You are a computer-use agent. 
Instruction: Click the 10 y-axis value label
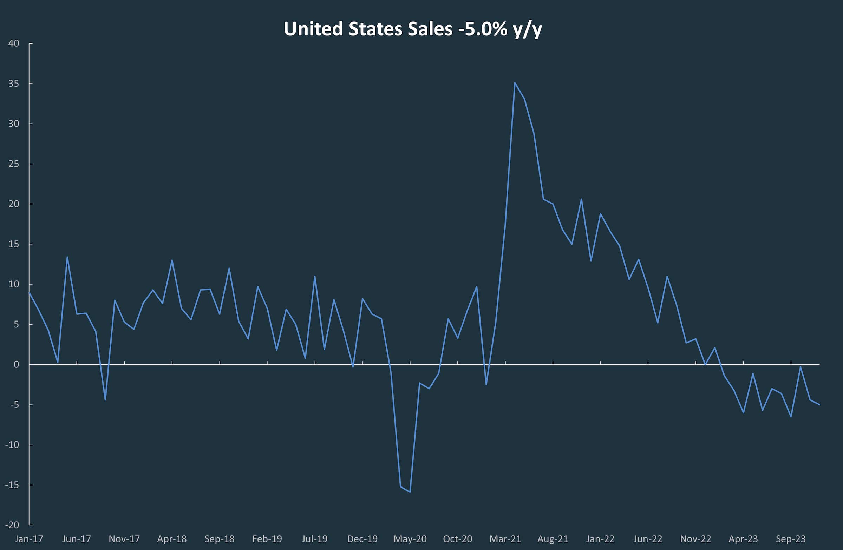(14, 284)
